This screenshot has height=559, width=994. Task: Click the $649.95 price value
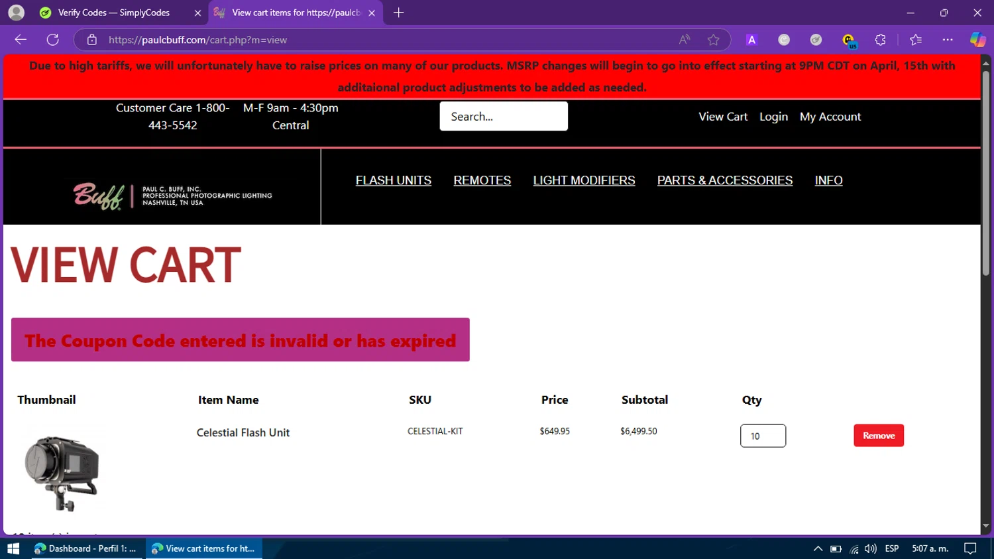coord(555,431)
